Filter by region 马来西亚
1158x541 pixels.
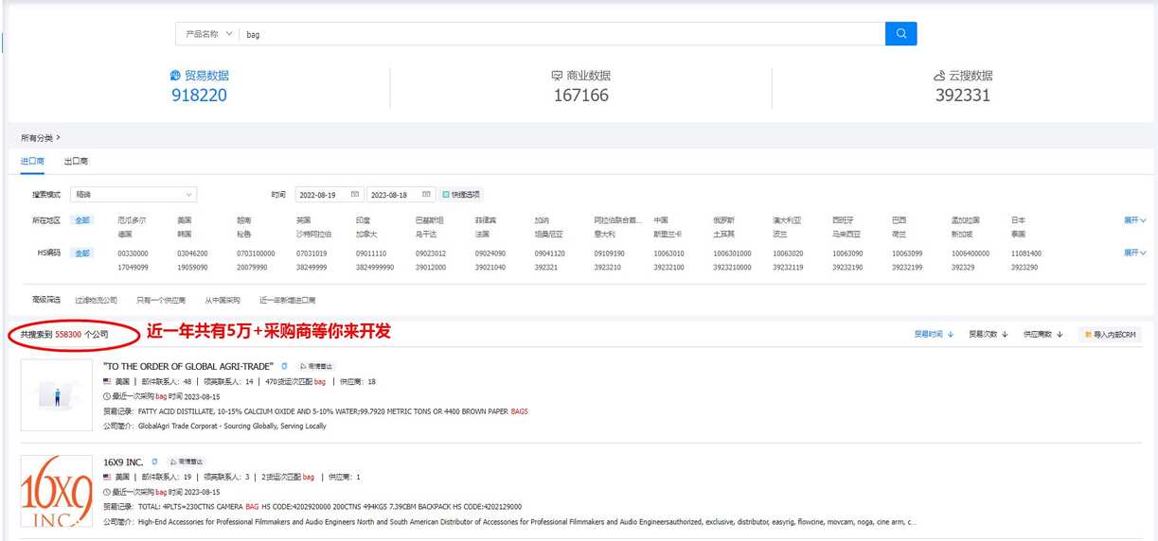click(846, 234)
